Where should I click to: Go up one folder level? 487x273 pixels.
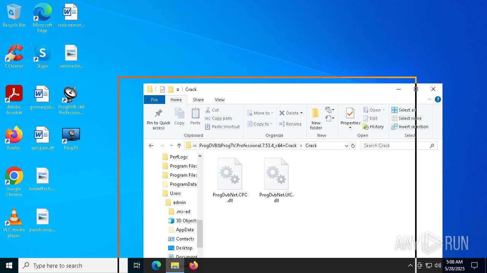point(179,146)
